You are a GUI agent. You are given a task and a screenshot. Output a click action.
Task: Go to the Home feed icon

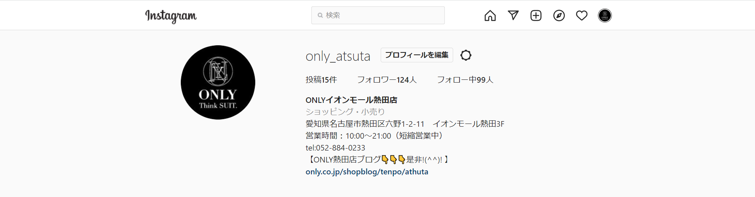pyautogui.click(x=490, y=15)
